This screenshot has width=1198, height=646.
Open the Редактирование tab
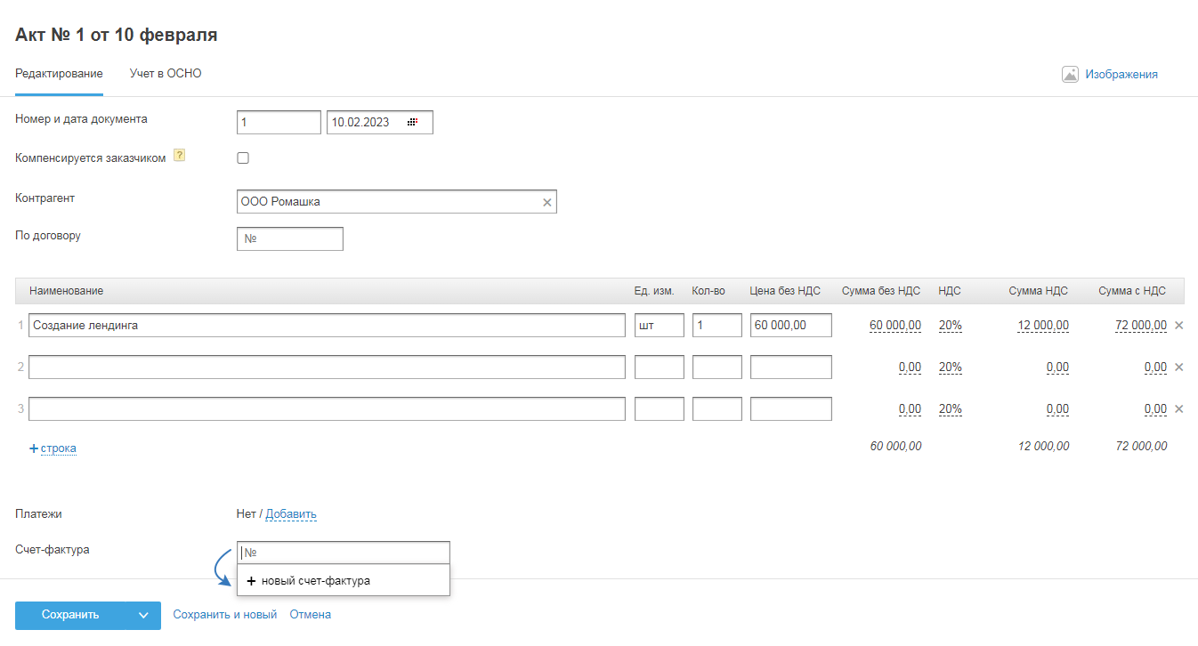click(x=59, y=74)
